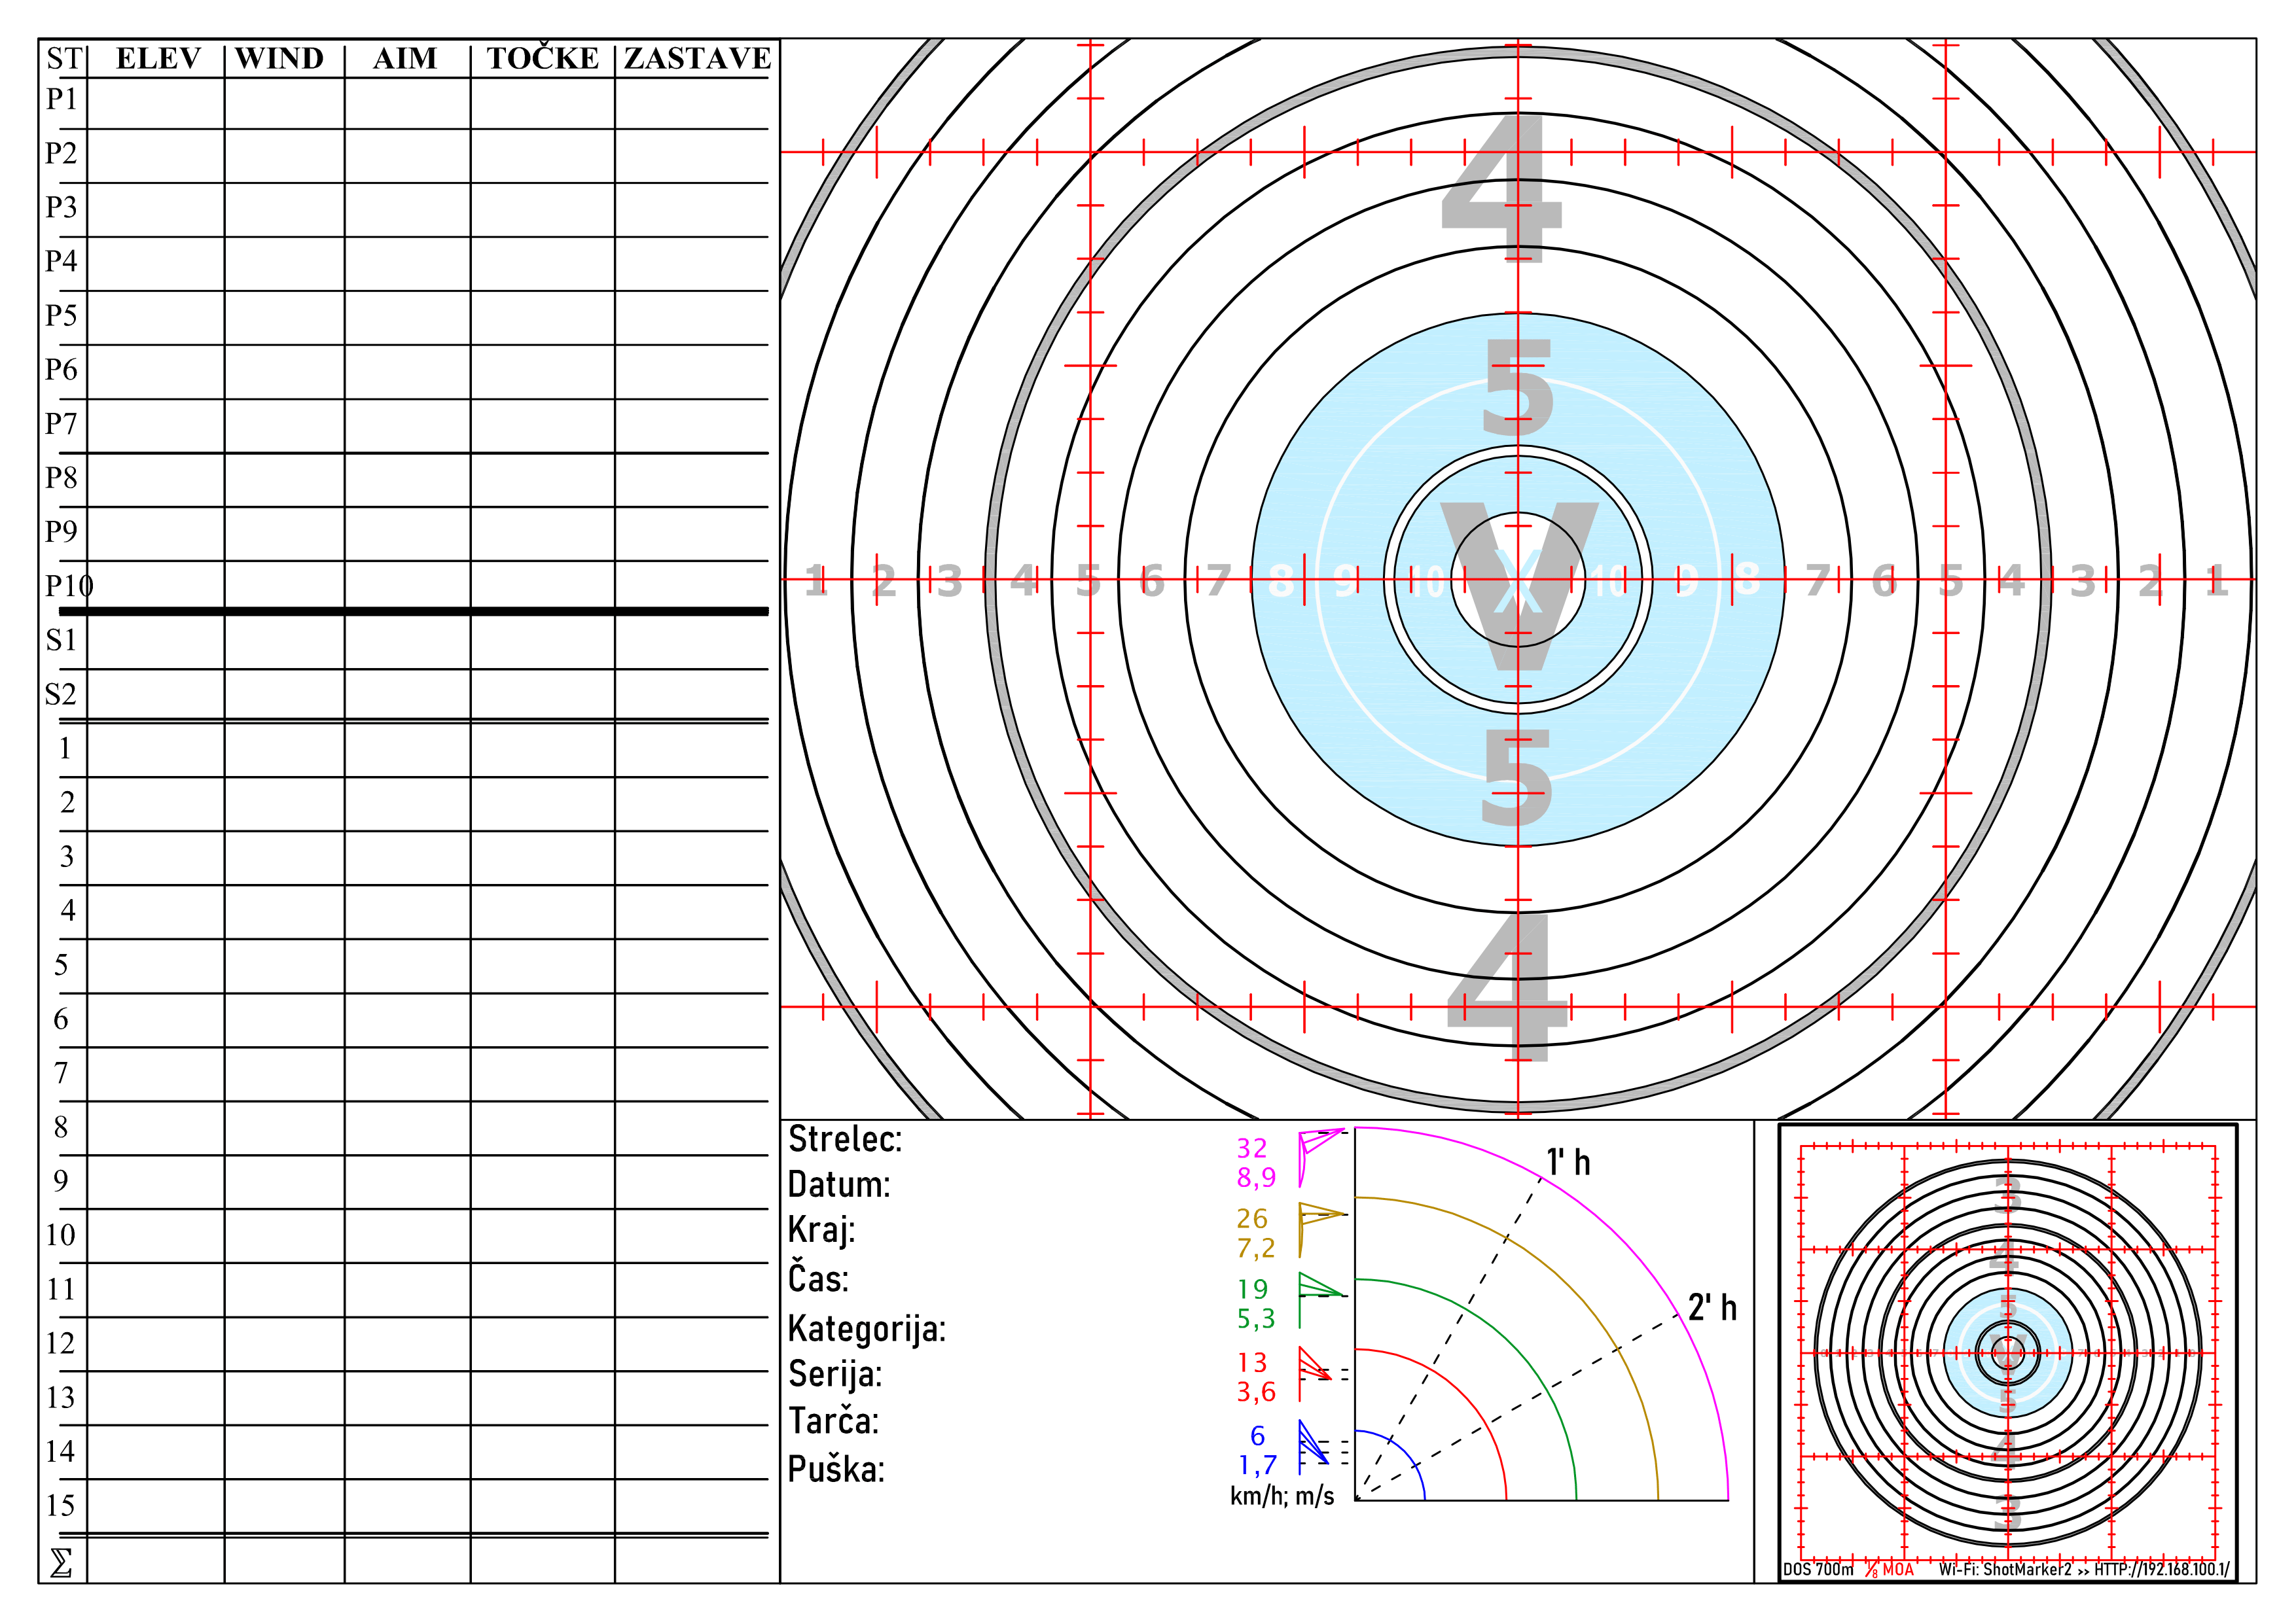
Task: Select the P9 row label
Action: 61,532
